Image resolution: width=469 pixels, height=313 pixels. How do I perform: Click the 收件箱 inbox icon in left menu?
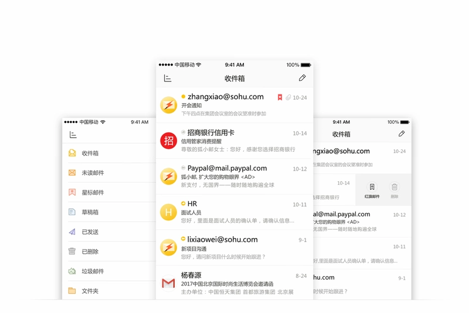coord(72,153)
